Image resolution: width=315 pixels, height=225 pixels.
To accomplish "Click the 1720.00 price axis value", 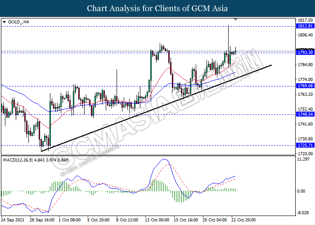I will (x=305, y=154).
